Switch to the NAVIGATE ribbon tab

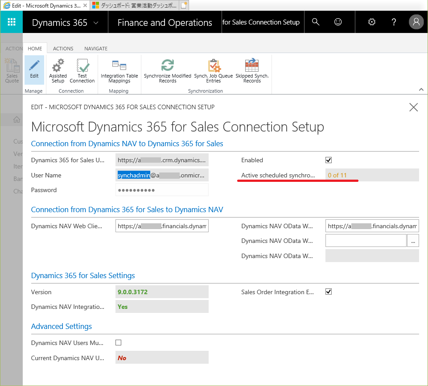tap(96, 49)
